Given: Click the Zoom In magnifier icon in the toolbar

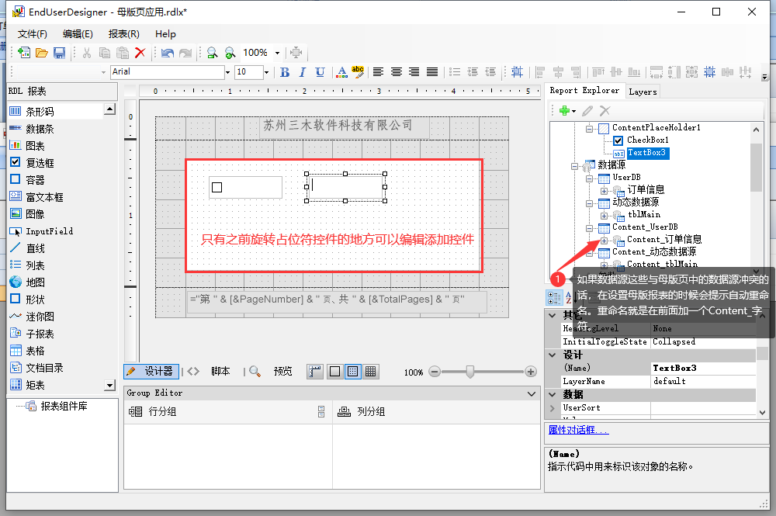Looking at the screenshot, I should coord(230,53).
